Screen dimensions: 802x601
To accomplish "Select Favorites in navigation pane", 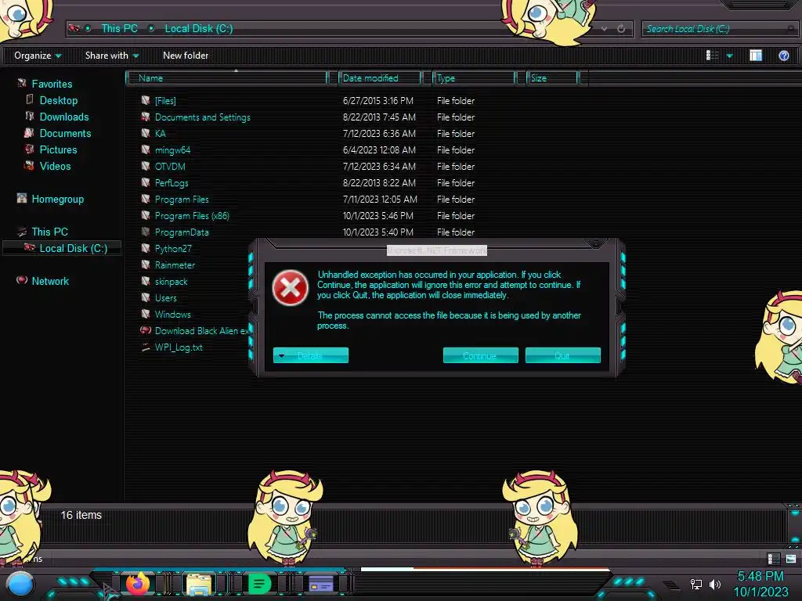I will (x=52, y=84).
